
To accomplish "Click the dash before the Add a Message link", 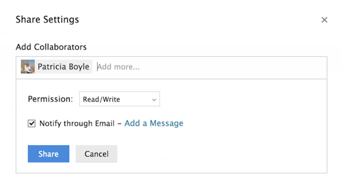I will 119,124.
